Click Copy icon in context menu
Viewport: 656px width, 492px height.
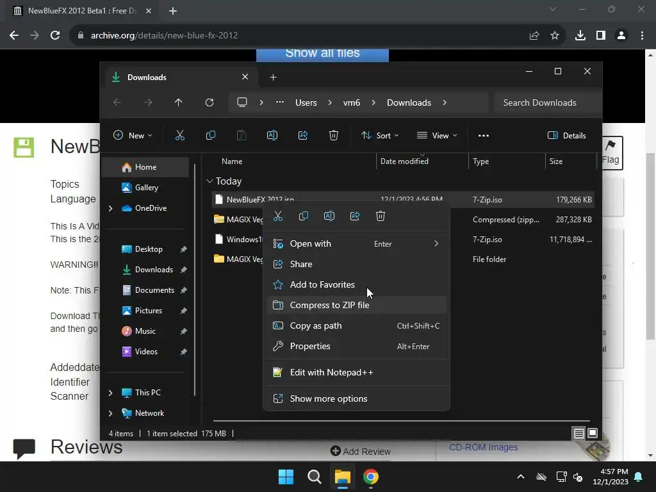pos(304,216)
